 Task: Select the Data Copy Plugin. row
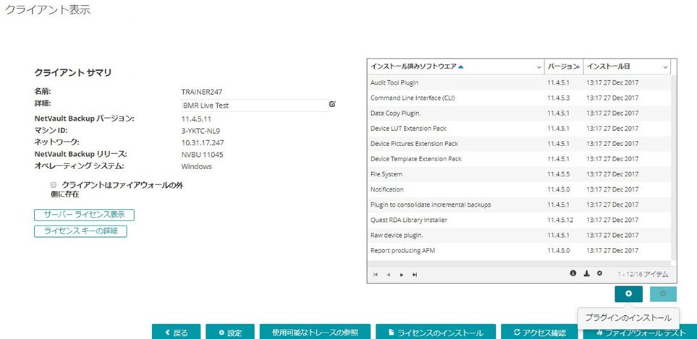coord(518,113)
